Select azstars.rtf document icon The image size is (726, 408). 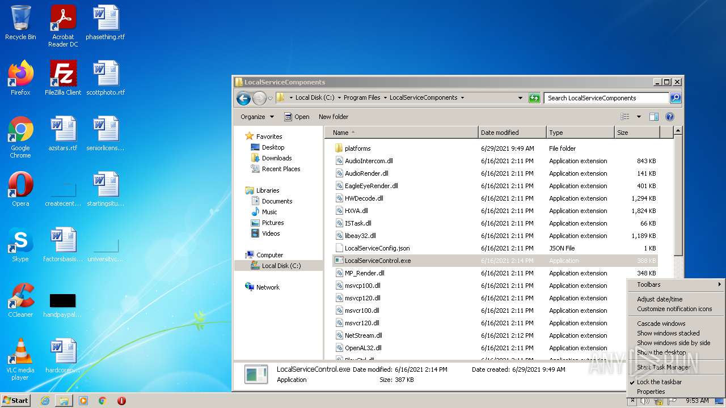pyautogui.click(x=63, y=134)
